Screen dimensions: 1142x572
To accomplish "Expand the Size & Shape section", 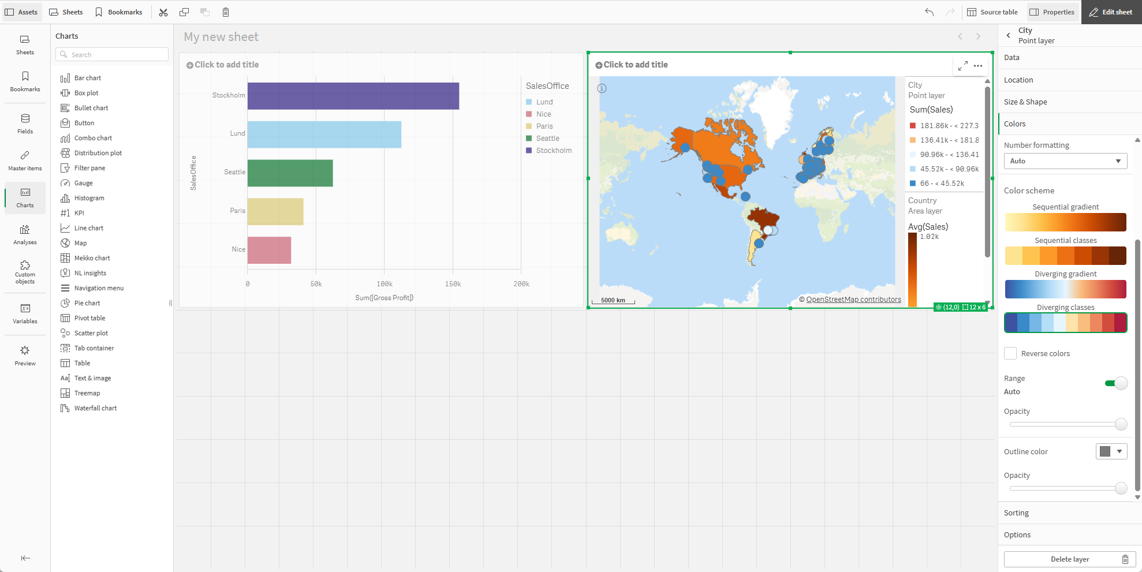I will pos(1025,102).
